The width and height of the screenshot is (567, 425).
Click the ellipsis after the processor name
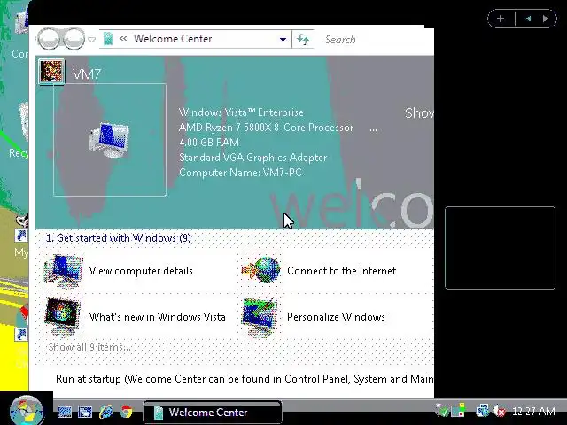coord(373,128)
